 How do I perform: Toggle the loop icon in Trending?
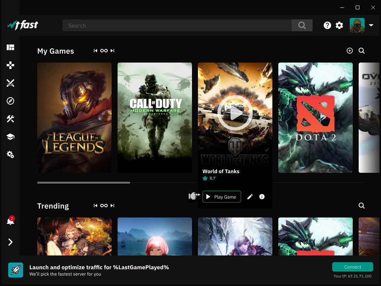(104, 206)
